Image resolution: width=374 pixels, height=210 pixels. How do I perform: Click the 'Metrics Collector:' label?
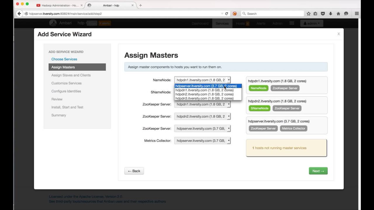pos(158,141)
